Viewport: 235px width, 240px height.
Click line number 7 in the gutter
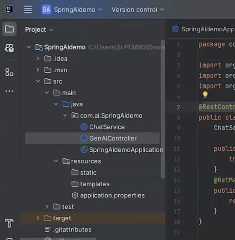178,107
